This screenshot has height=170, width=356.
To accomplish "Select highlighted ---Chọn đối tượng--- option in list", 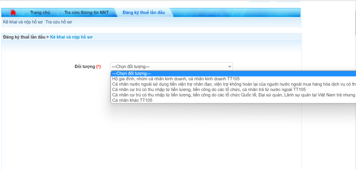I will [x=131, y=73].
